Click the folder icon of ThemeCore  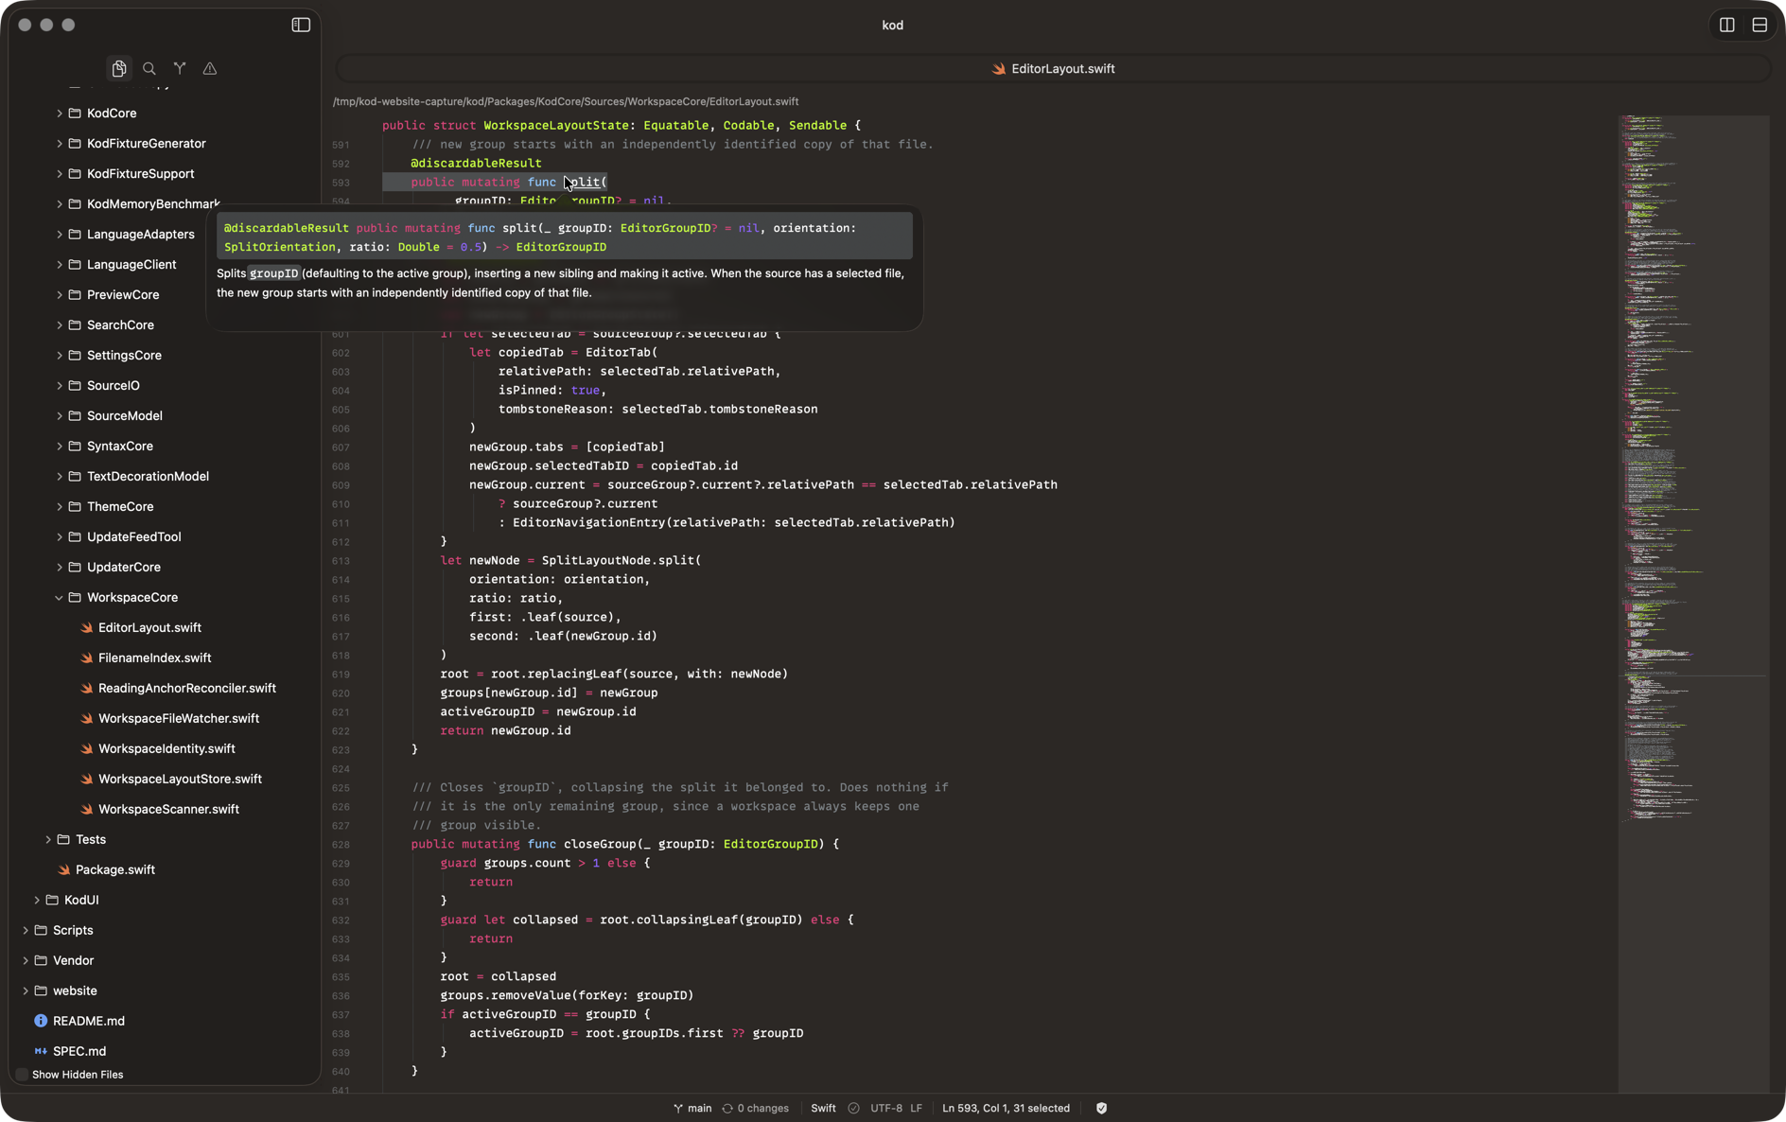pyautogui.click(x=75, y=506)
